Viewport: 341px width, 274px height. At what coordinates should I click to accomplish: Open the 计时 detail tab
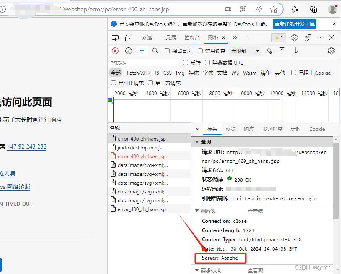pos(296,129)
